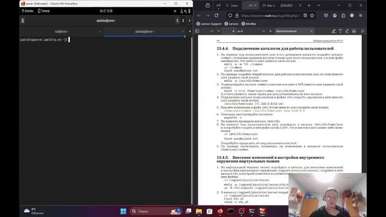Go to next PDF page arrow
The height and width of the screenshot is (217, 386).
[x=218, y=31]
